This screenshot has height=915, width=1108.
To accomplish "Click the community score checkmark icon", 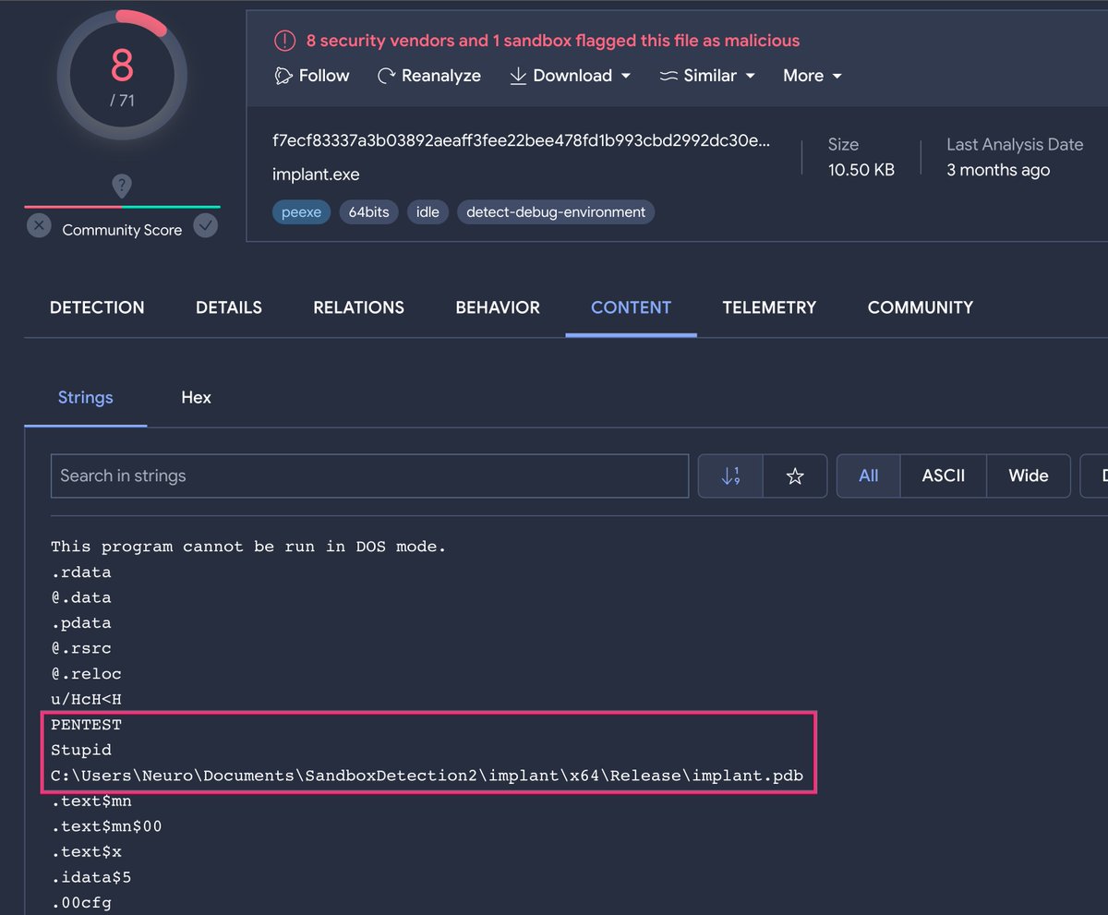I will point(206,225).
